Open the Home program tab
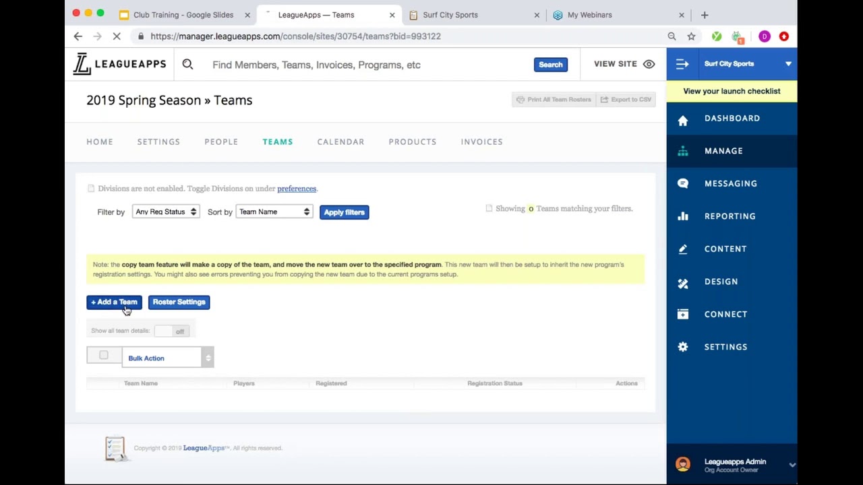The image size is (863, 485). [x=100, y=141]
